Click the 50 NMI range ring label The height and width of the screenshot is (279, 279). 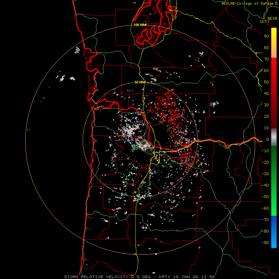point(140,82)
